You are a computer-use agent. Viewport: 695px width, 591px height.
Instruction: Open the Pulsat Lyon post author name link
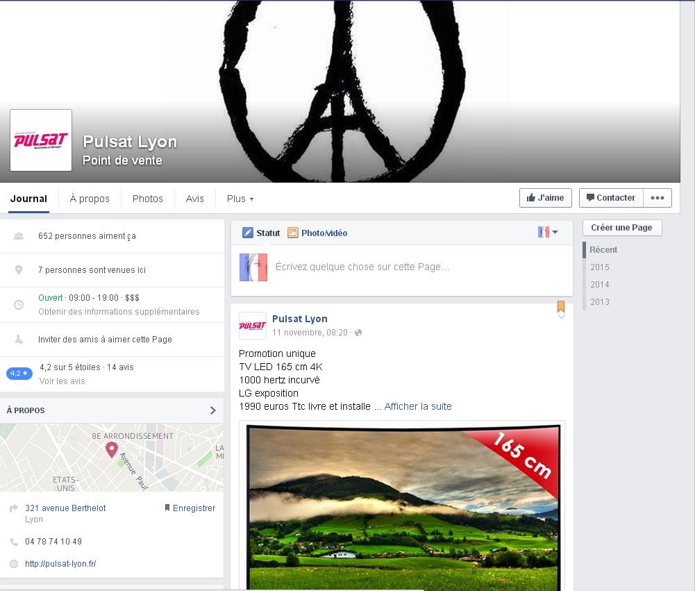click(300, 319)
